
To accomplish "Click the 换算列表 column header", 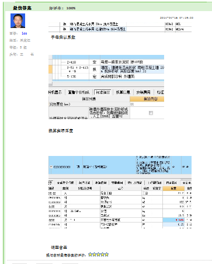I will tap(89, 99).
